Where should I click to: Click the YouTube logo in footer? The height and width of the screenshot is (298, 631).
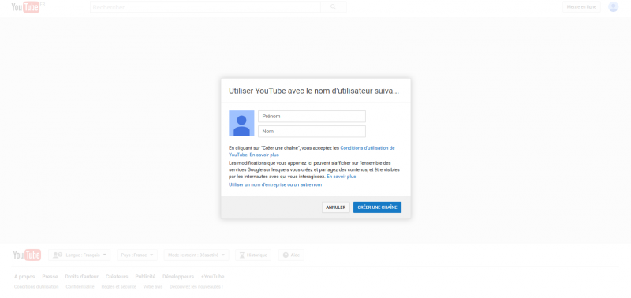[x=27, y=255]
